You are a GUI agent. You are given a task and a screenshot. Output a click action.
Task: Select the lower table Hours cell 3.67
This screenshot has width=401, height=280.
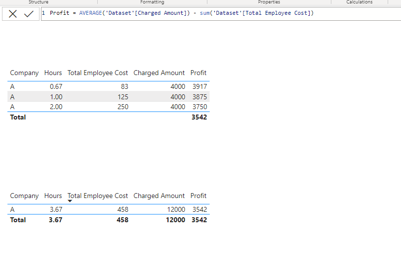point(56,210)
